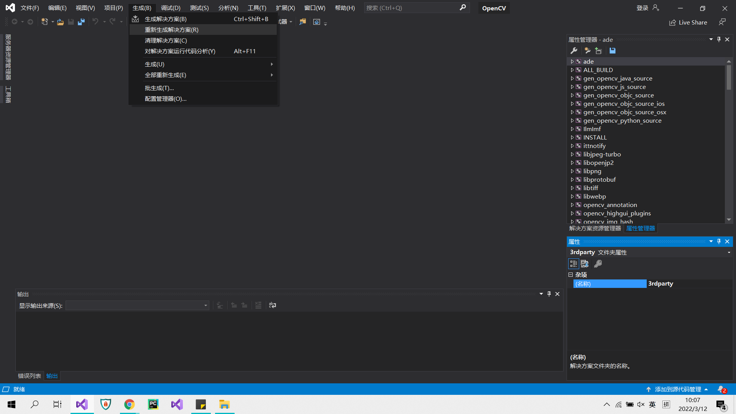Click the add new property sheet icon
This screenshot has width=736, height=414.
point(587,51)
